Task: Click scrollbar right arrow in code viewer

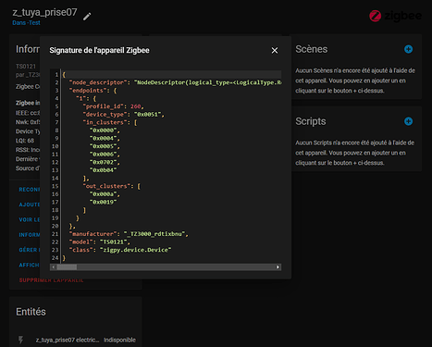Action: click(x=278, y=267)
